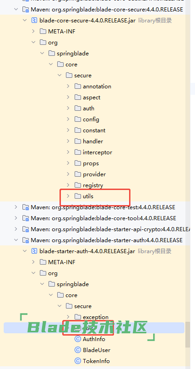195x369 pixels.
Task: Select the handler package
Action: (93, 141)
